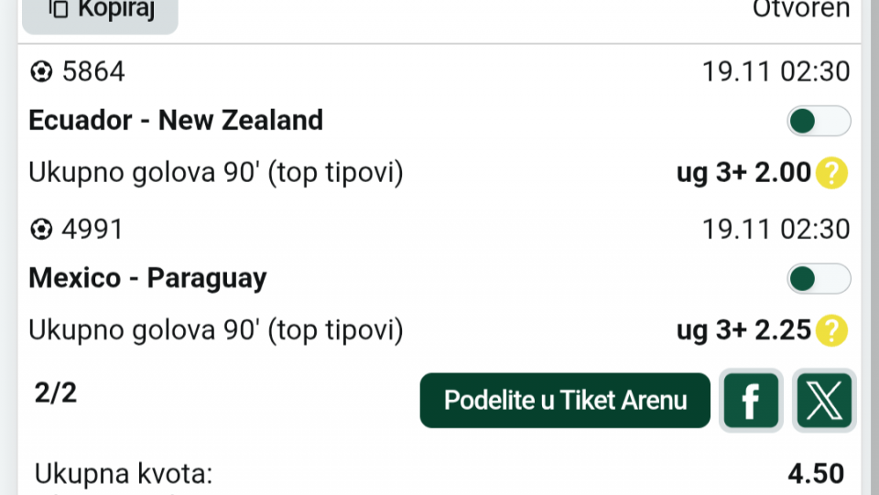Screen dimensions: 879x495
Task: Click Ukupno golova 90' label under Ecuador match
Action: click(216, 173)
